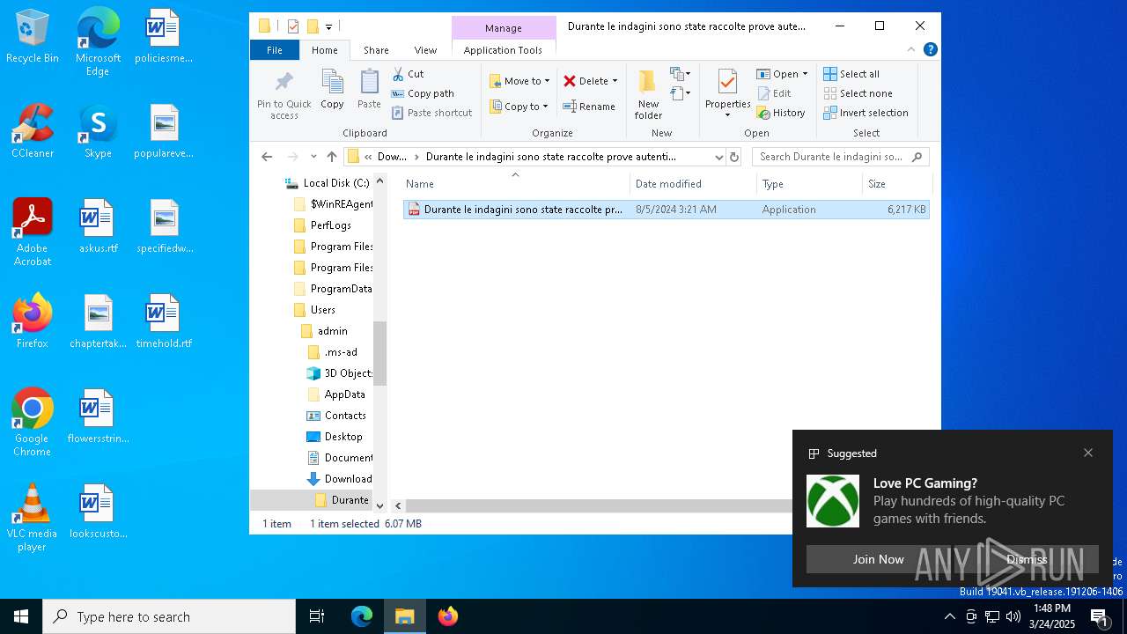Click the navigation pane scrollbar down arrow
The image size is (1127, 634).
point(380,505)
